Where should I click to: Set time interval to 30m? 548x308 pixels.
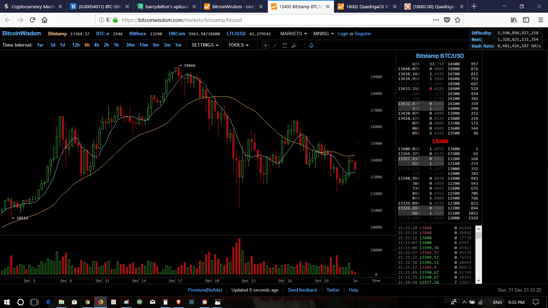(130, 45)
